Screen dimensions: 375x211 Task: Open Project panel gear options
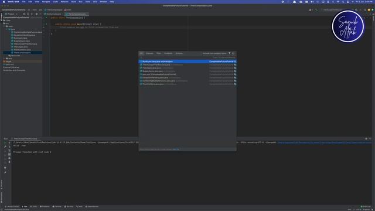[36, 14]
